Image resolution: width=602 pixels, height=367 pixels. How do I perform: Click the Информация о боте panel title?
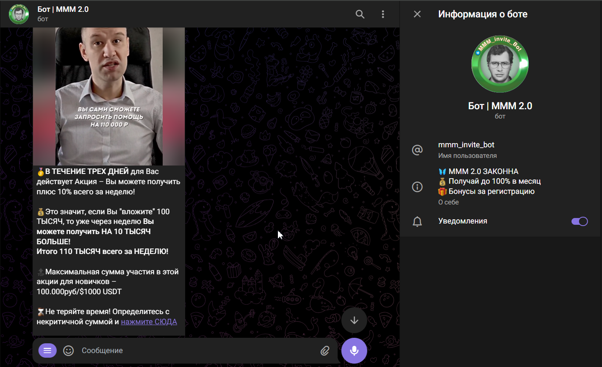(x=483, y=14)
